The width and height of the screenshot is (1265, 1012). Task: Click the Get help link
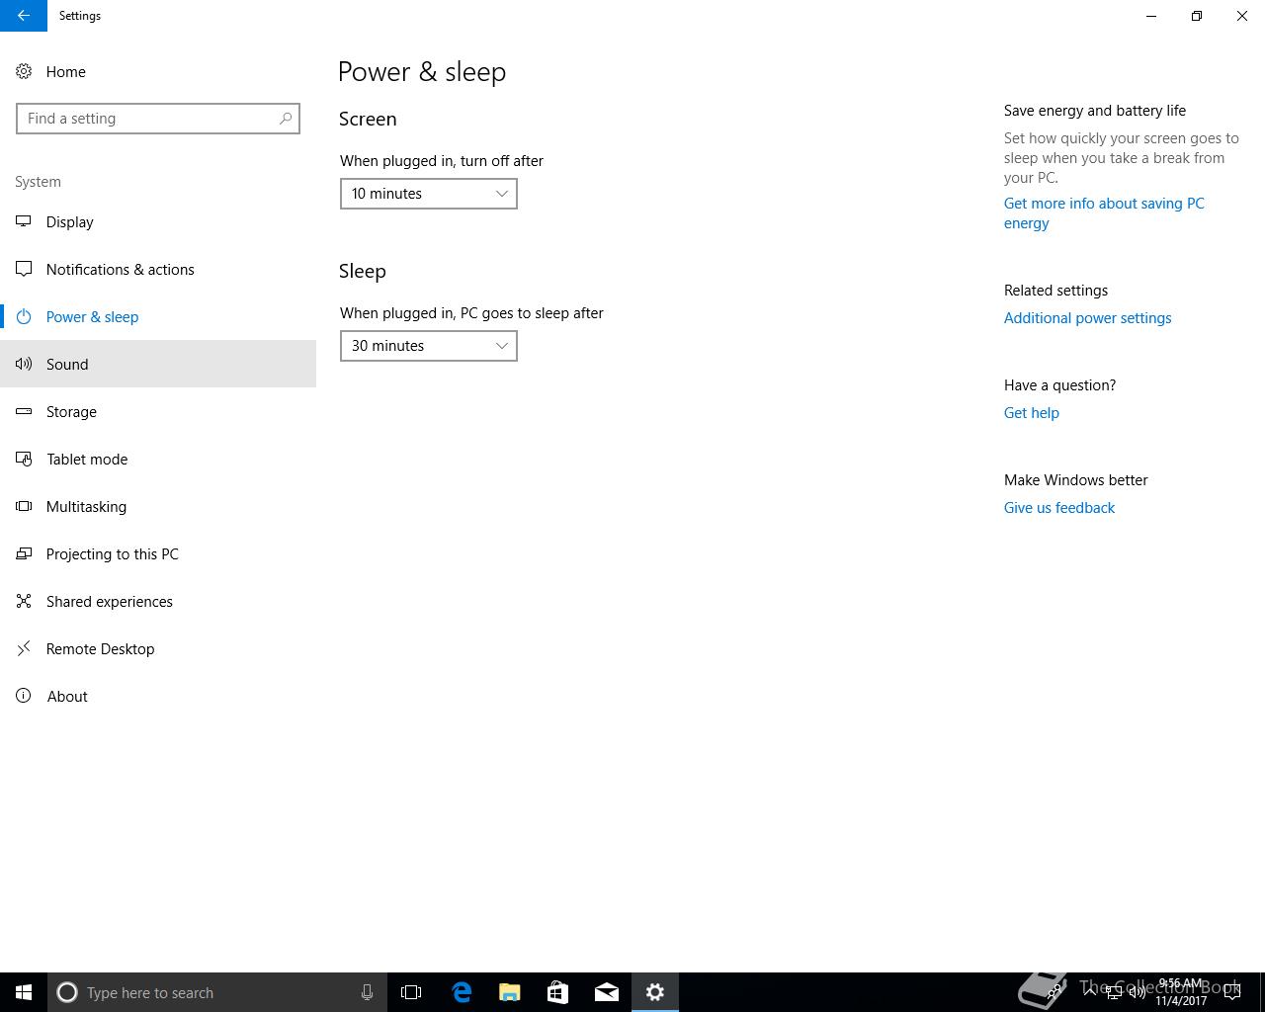point(1031,413)
